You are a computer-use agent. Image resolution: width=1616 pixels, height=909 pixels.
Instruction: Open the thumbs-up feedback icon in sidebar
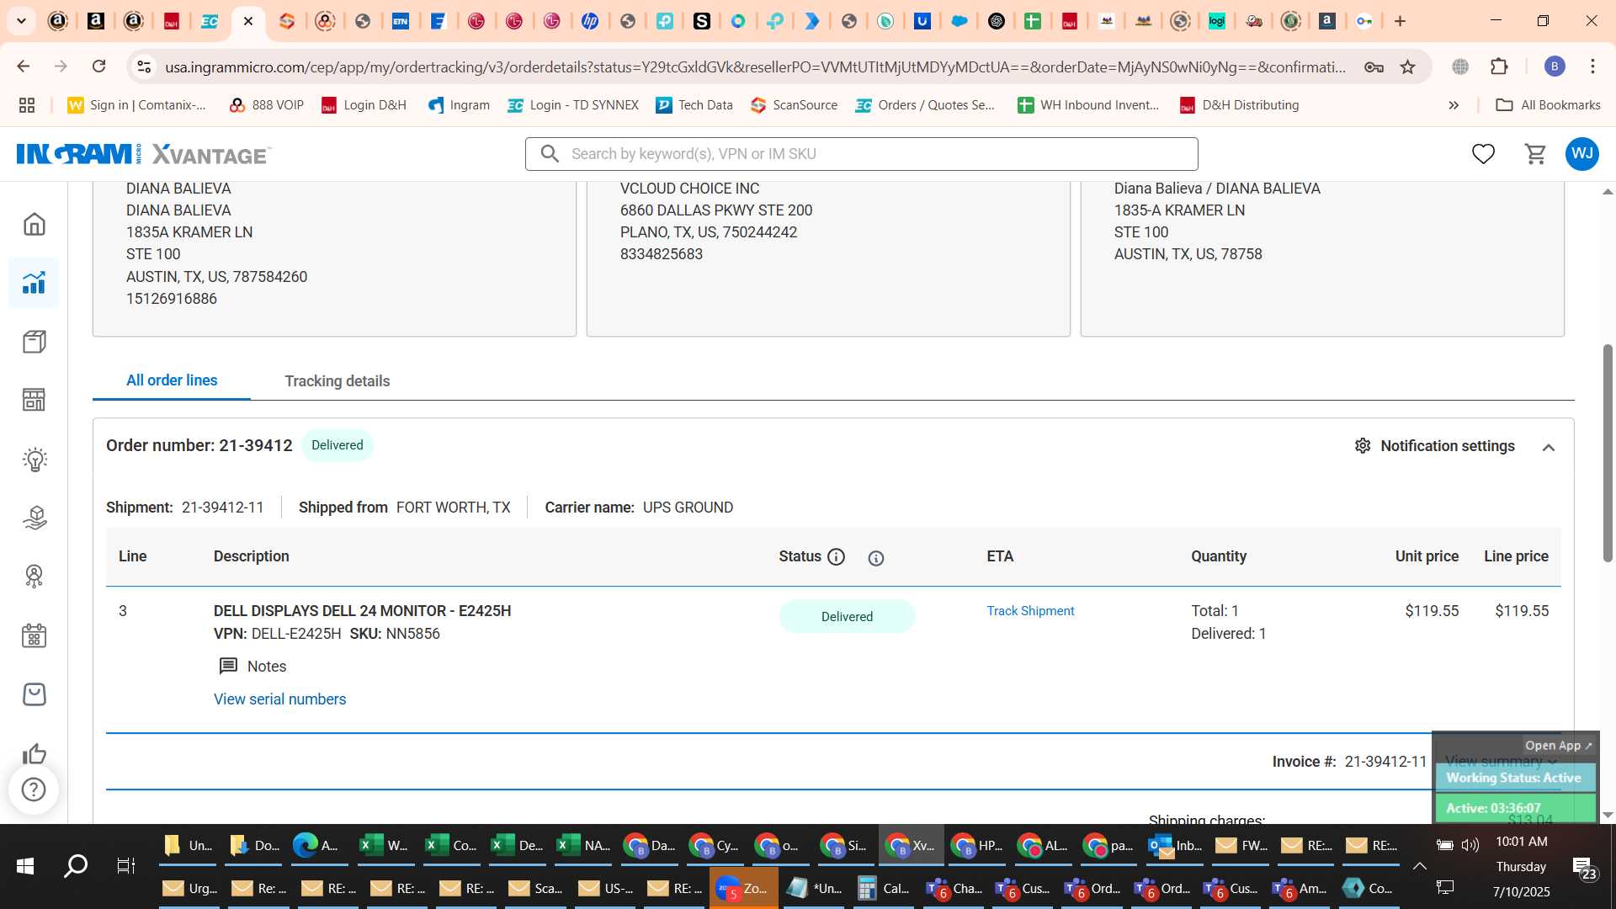coord(34,752)
